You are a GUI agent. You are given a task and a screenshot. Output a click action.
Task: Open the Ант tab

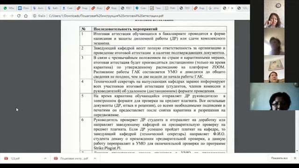38,8
